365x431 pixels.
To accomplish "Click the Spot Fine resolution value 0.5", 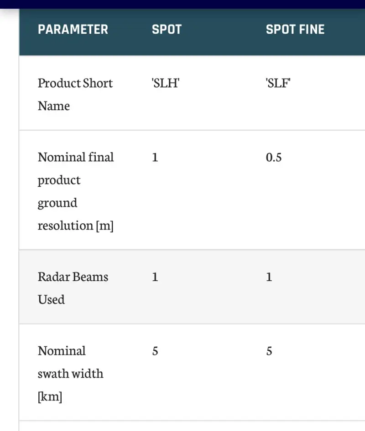I will click(274, 158).
